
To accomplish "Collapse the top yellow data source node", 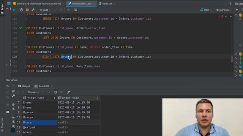I will pyautogui.click(x=236, y=15).
